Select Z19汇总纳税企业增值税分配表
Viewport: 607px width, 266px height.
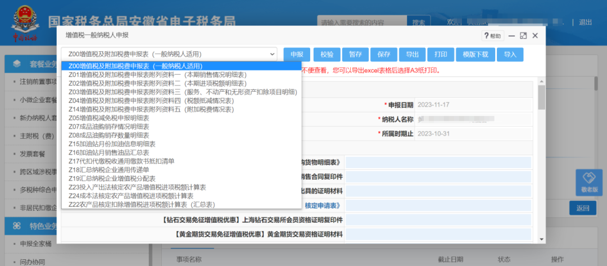point(181,178)
